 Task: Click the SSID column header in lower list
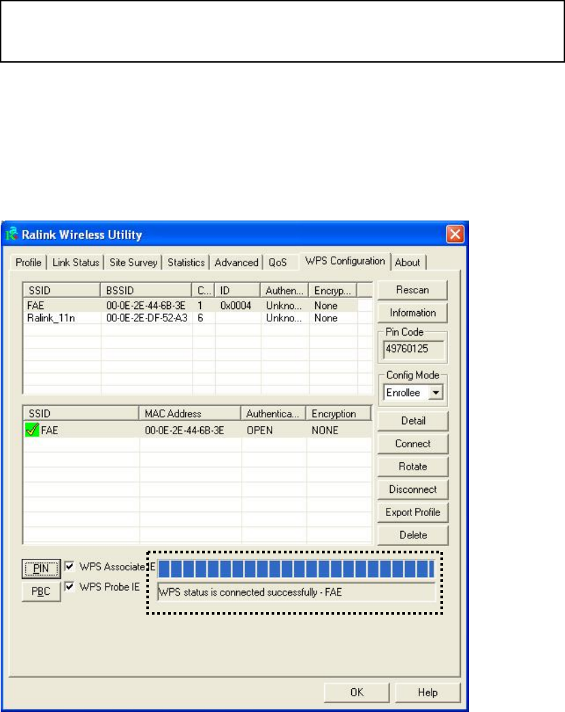(81, 414)
